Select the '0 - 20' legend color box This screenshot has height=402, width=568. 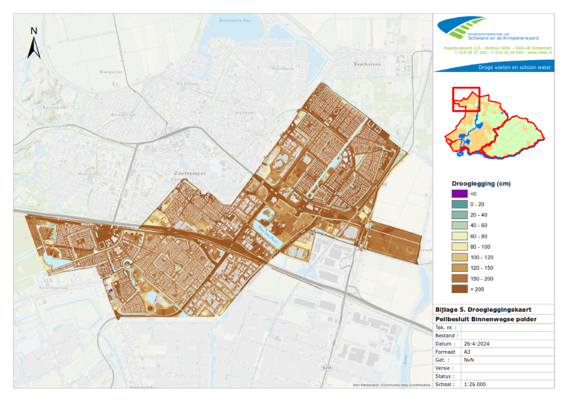coord(460,204)
